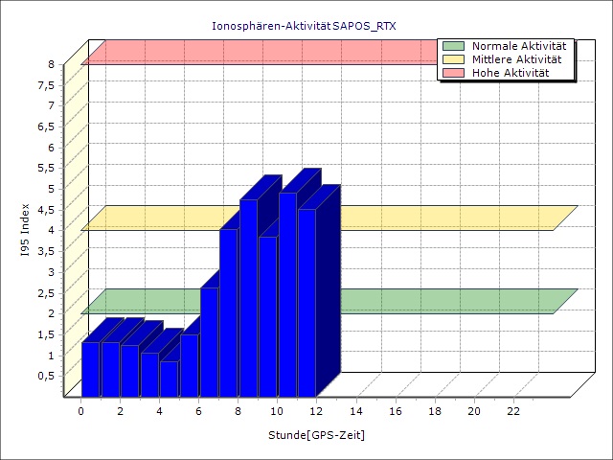Screen dimensions: 613x460
Task: Click the x-axis tick label 14
Action: point(355,411)
